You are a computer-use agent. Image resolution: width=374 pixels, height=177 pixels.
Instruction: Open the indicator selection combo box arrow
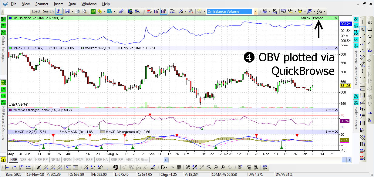(256, 12)
